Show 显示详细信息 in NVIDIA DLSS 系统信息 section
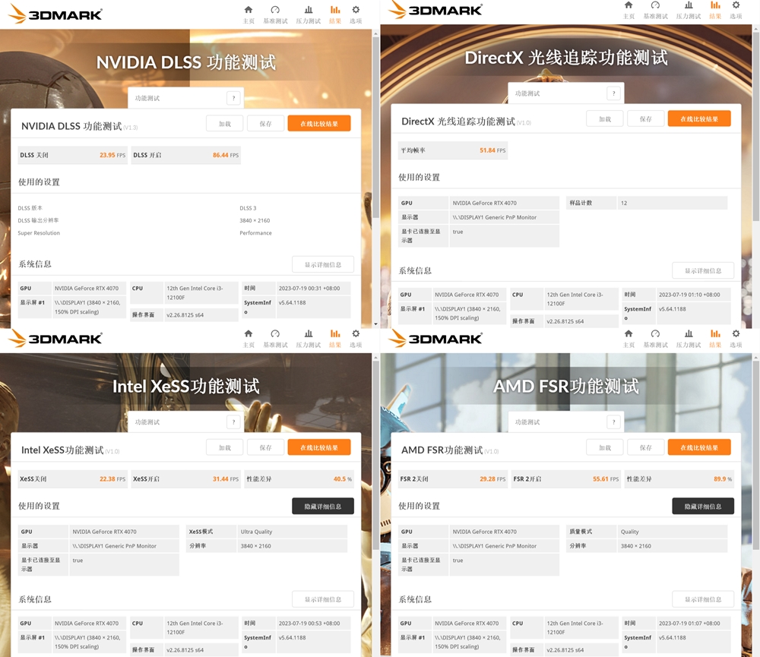The image size is (760, 657). (323, 264)
